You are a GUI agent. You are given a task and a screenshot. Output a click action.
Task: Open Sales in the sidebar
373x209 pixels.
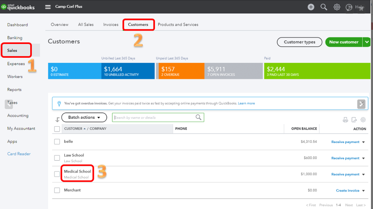[x=12, y=50]
